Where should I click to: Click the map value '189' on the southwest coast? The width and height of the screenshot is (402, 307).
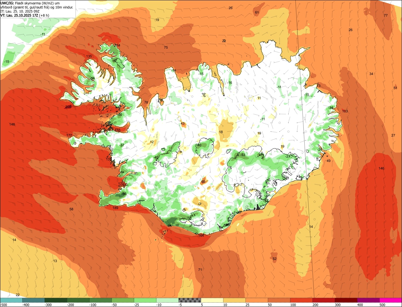click(x=115, y=208)
